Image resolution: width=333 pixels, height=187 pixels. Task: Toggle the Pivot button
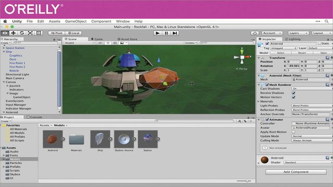click(57, 33)
